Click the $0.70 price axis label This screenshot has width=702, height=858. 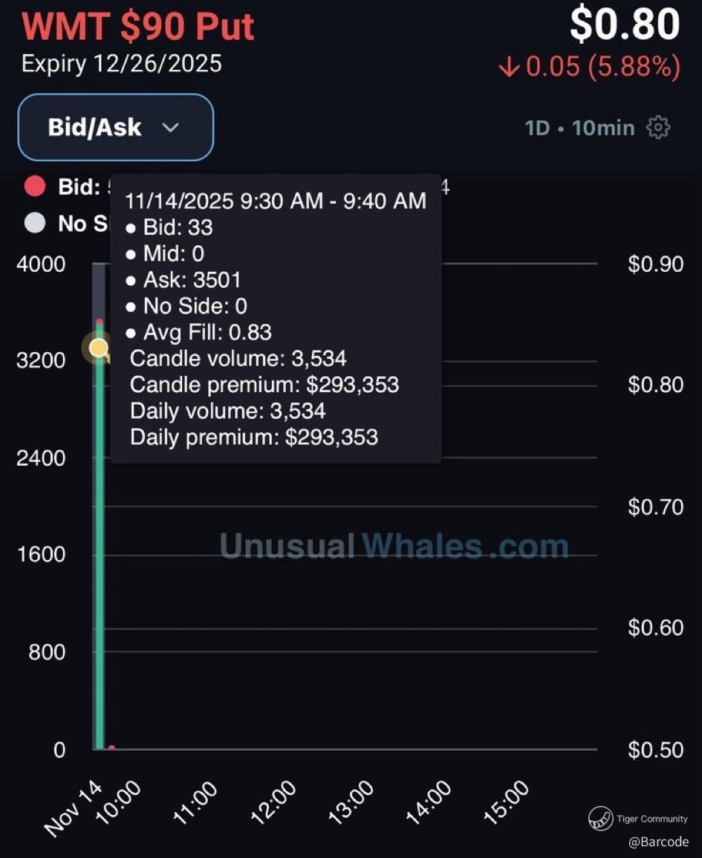click(655, 507)
